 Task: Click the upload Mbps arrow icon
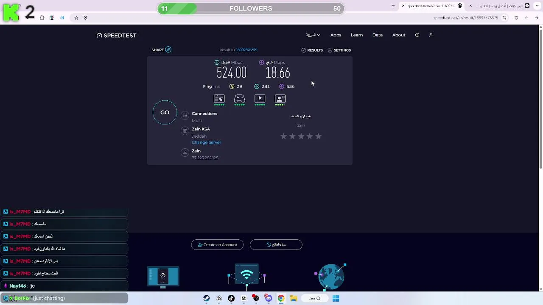point(261,62)
